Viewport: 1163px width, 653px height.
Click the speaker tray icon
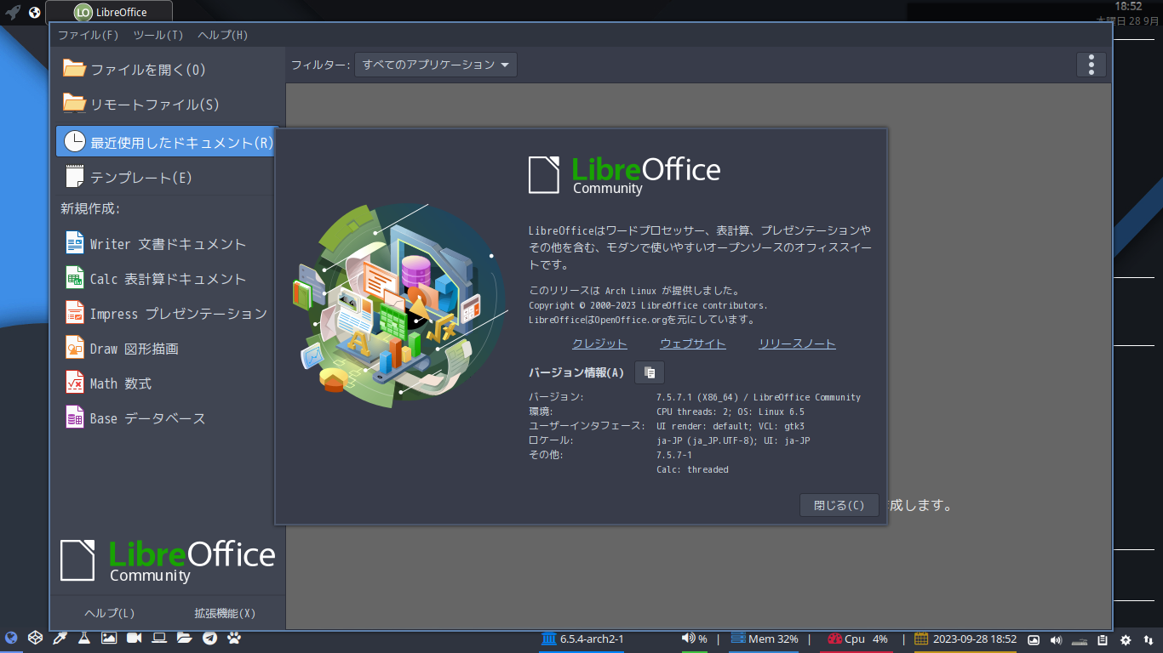point(1057,639)
